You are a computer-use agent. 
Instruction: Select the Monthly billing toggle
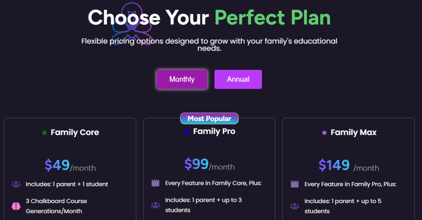(182, 79)
